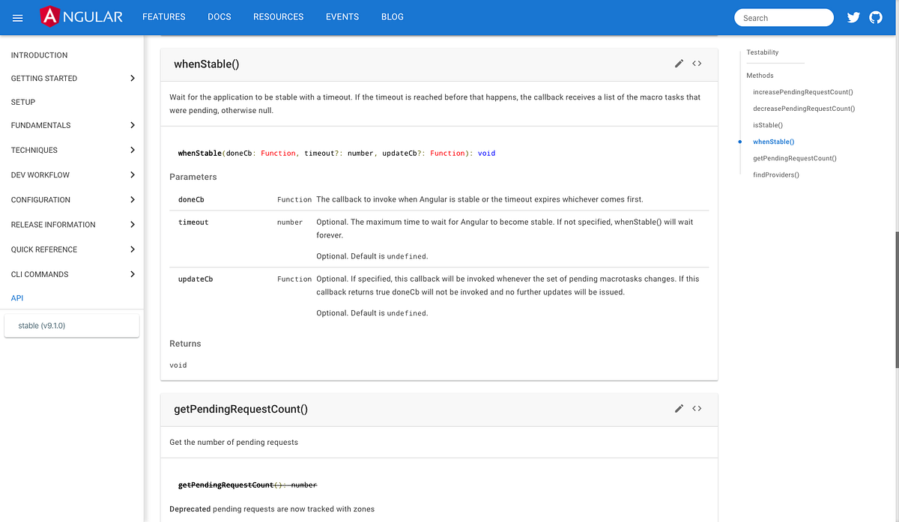The width and height of the screenshot is (899, 522).
Task: Click the Angular logo in the header
Action: pos(81,16)
